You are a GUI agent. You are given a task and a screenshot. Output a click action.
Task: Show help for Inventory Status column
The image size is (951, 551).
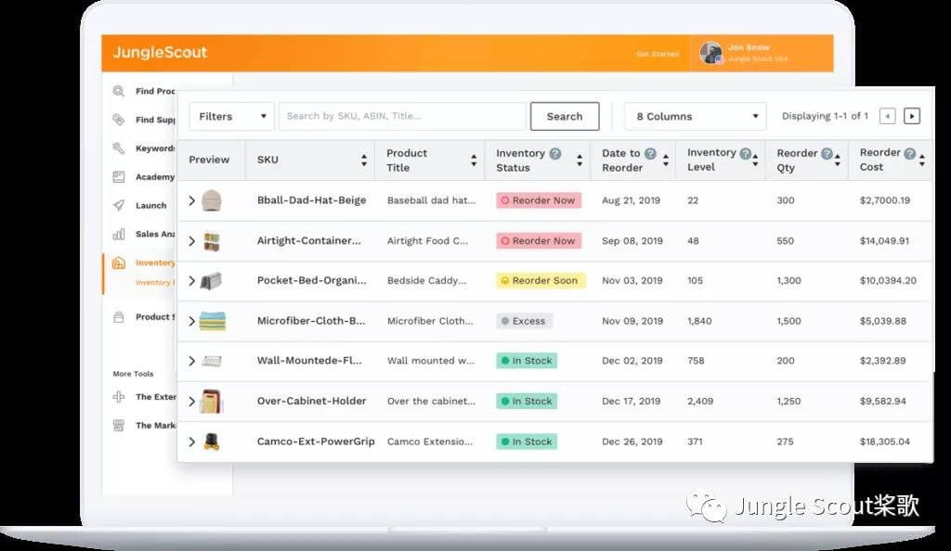[555, 154]
